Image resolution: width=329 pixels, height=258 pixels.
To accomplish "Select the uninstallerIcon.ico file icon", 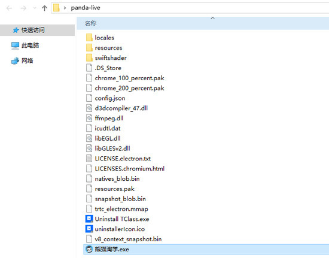I will click(89, 229).
